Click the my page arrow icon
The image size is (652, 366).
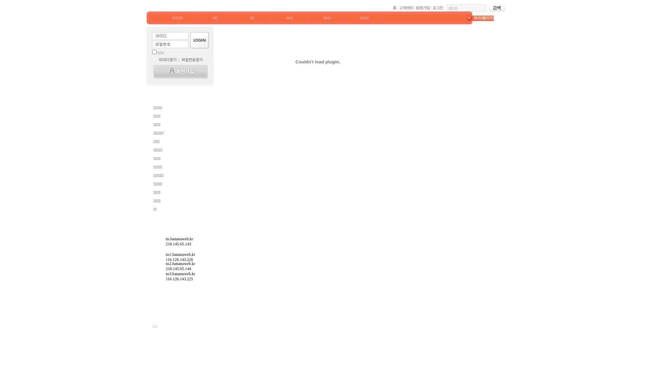click(469, 18)
